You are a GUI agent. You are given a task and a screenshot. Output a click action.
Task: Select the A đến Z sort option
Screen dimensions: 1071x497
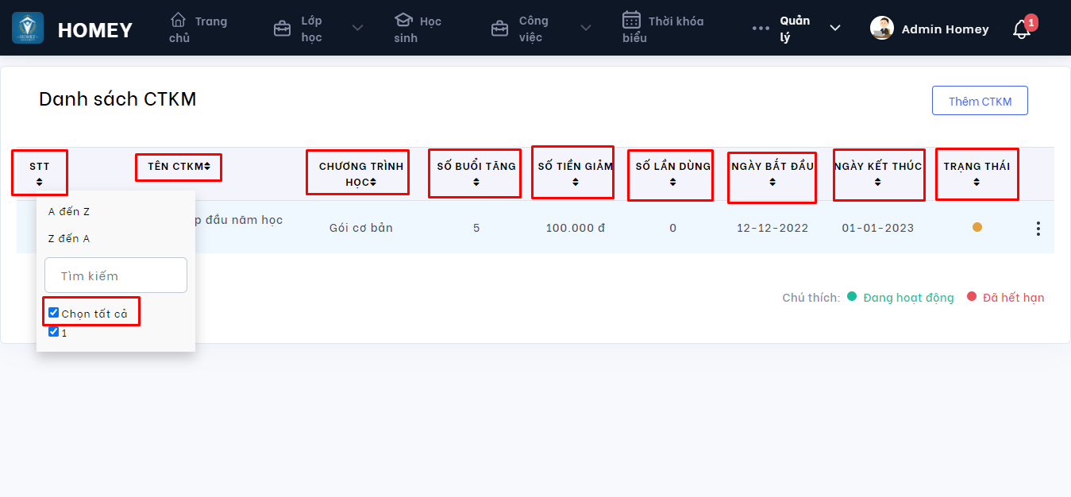(69, 212)
